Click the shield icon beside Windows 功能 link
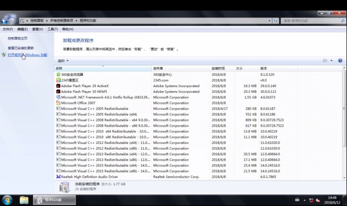 (4, 55)
